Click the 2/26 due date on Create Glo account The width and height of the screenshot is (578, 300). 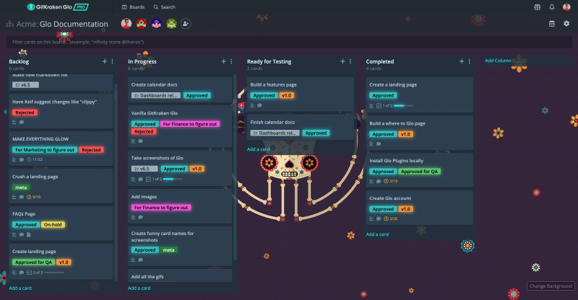[391, 219]
